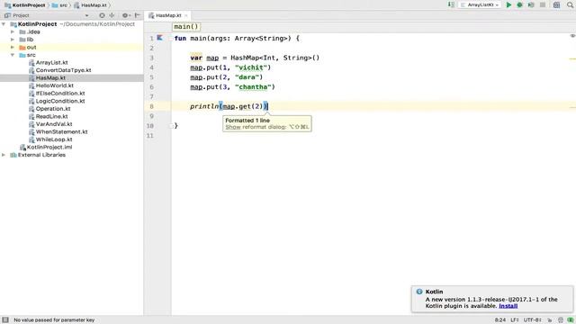The image size is (576, 324).
Task: Expand External Libraries node
Action: [4, 155]
